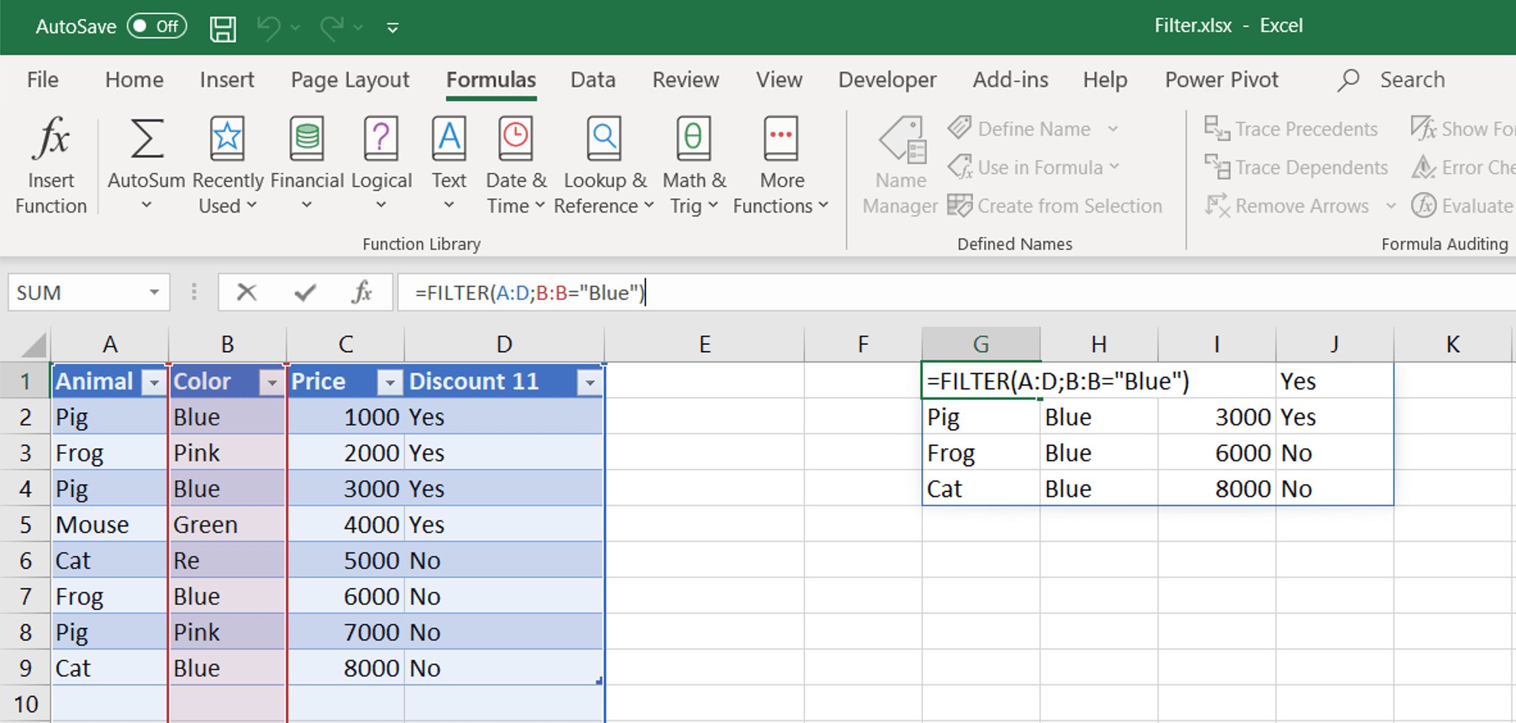The width and height of the screenshot is (1516, 723).
Task: Open the View ribbon tab
Action: click(x=779, y=80)
